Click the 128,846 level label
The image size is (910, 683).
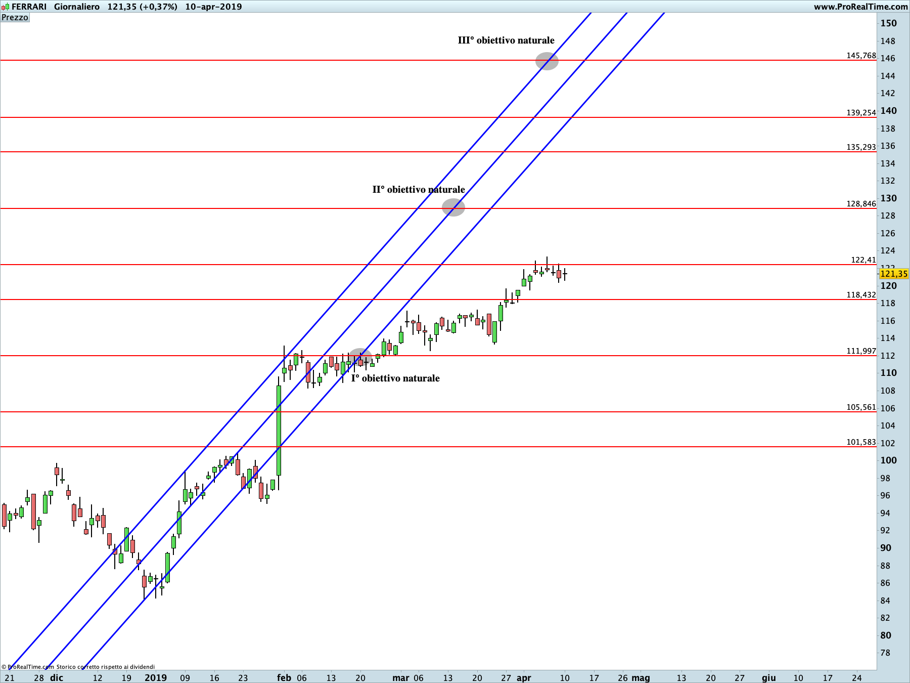[x=861, y=204]
